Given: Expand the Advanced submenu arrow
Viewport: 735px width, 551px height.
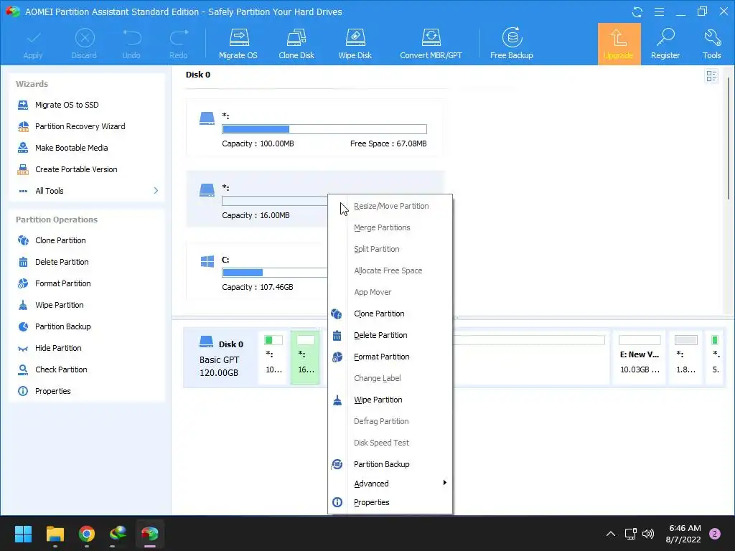Looking at the screenshot, I should coord(444,483).
